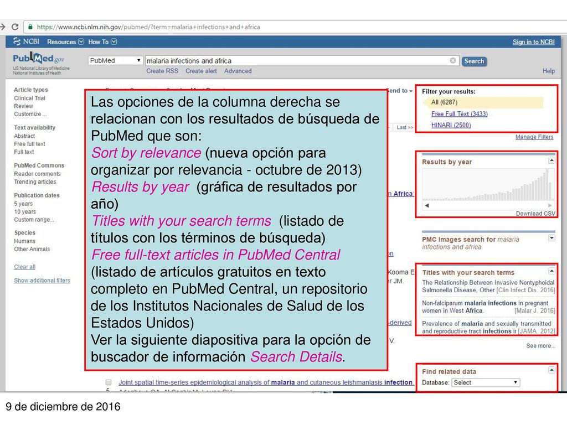567x425 pixels.
Task: Click the Search button
Action: pos(474,61)
